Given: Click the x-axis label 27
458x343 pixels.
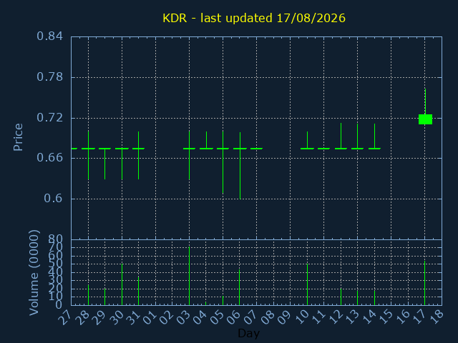Looking at the screenshot, I should point(64,317).
